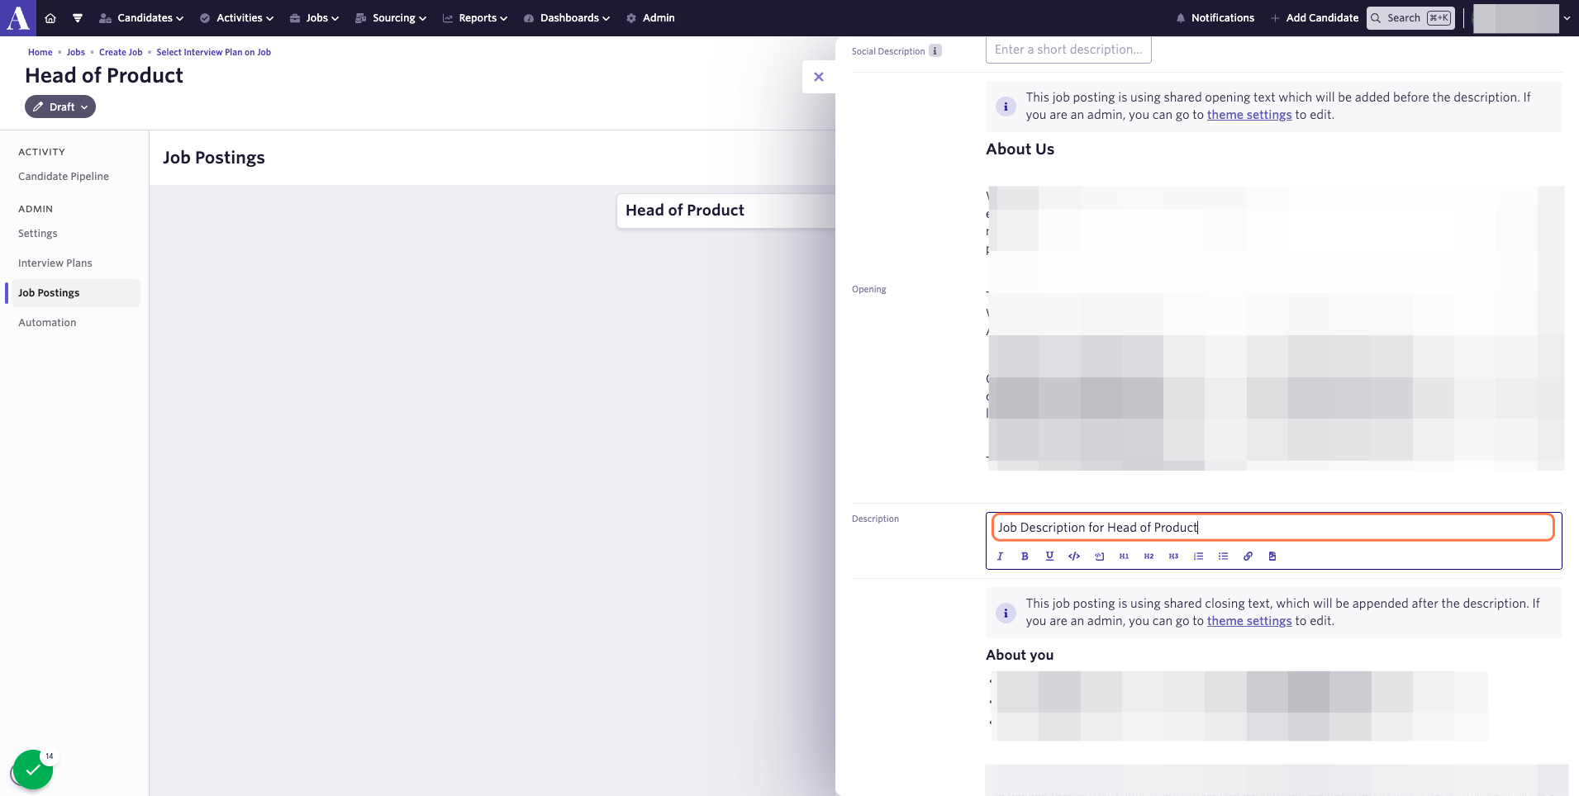Follow the opening-text theme settings link

point(1249,115)
